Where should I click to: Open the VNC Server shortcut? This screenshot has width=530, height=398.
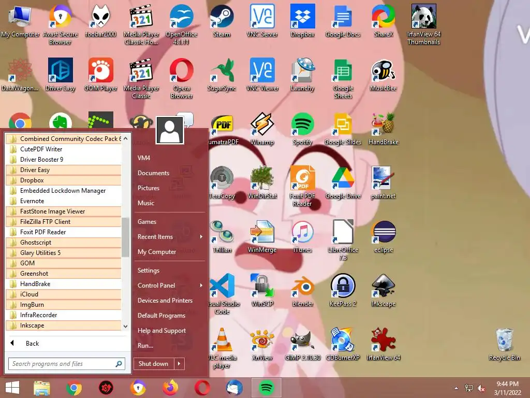(262, 20)
